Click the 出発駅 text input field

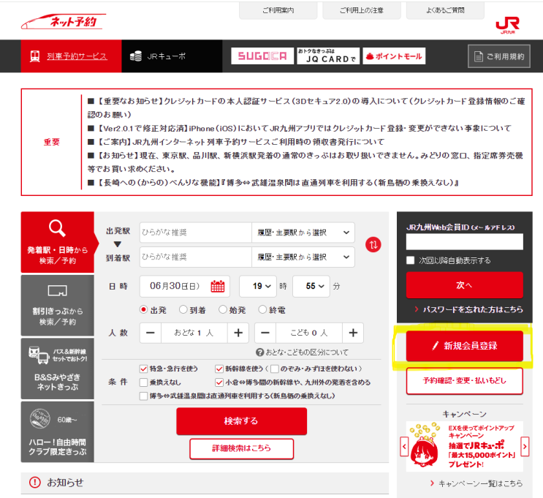(196, 233)
